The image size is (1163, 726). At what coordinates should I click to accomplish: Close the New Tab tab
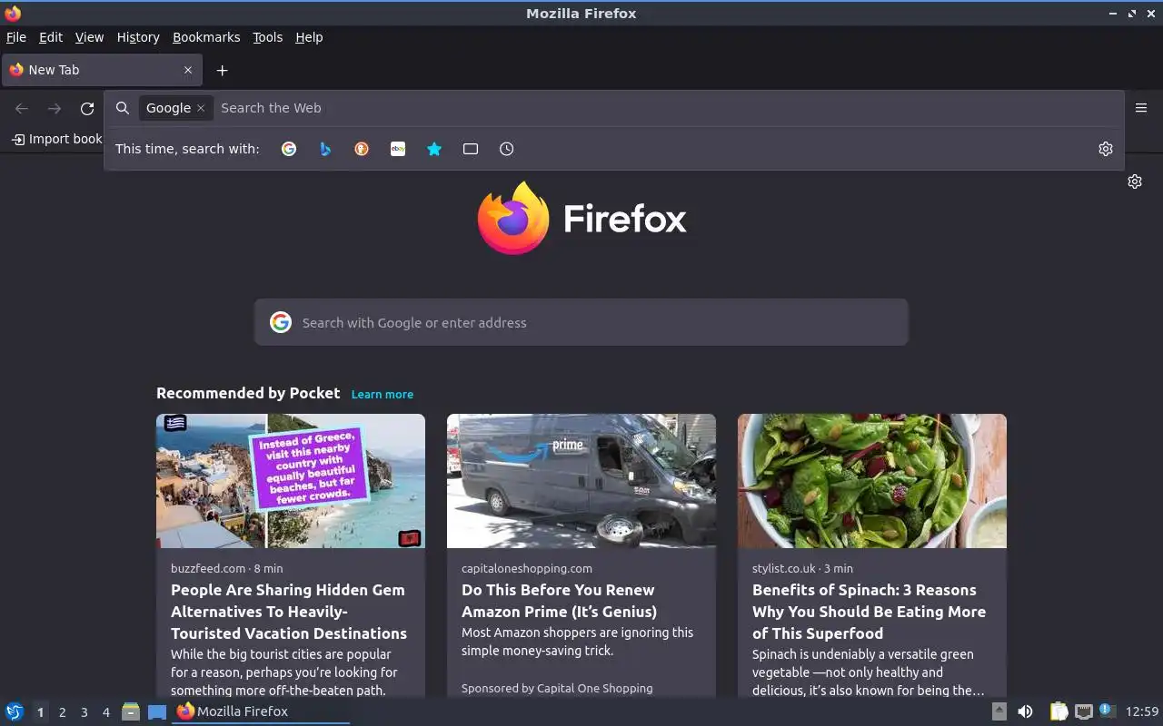188,70
